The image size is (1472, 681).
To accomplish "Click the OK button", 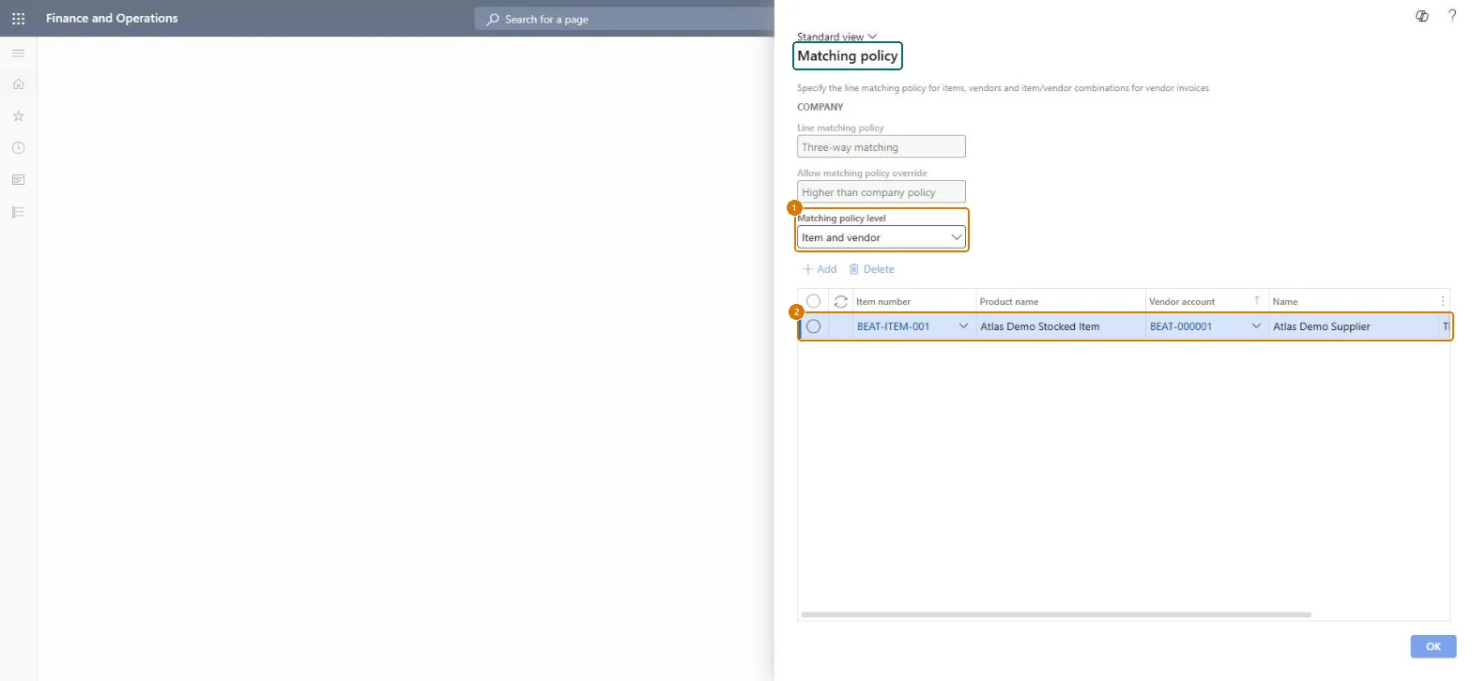I will (x=1433, y=646).
